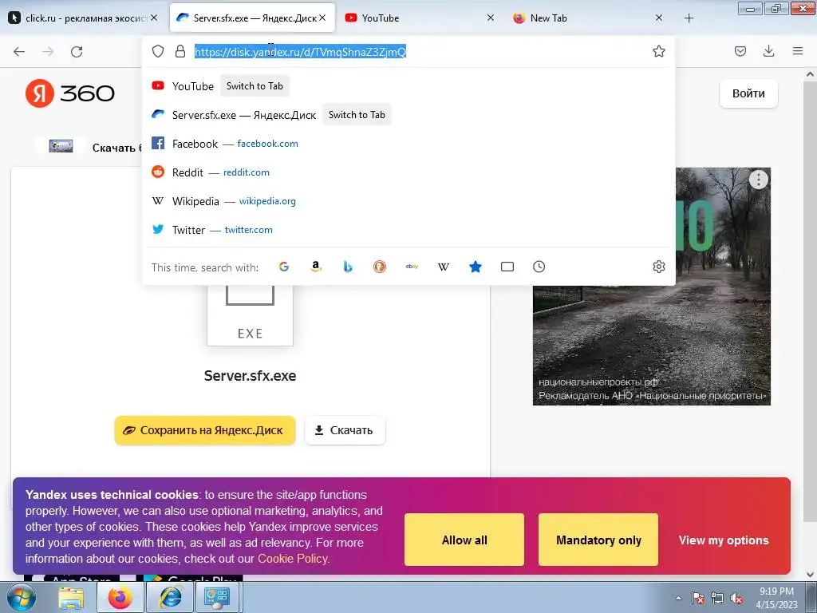
Task: Click the EXE file preview icon
Action: coord(250,314)
